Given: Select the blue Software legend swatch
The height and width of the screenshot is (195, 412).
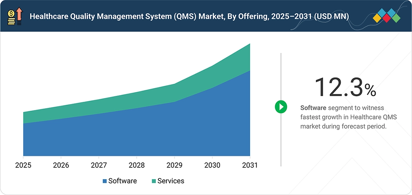Looking at the screenshot, I should coord(105,181).
